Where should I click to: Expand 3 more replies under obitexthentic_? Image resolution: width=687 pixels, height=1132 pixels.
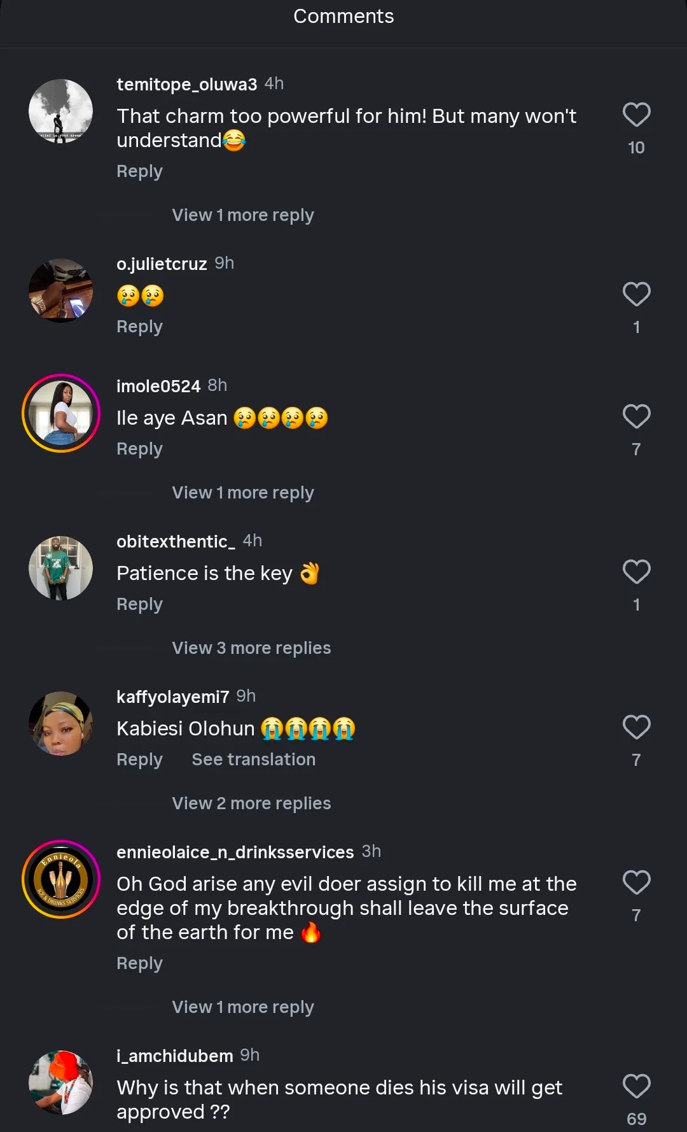[x=251, y=648]
